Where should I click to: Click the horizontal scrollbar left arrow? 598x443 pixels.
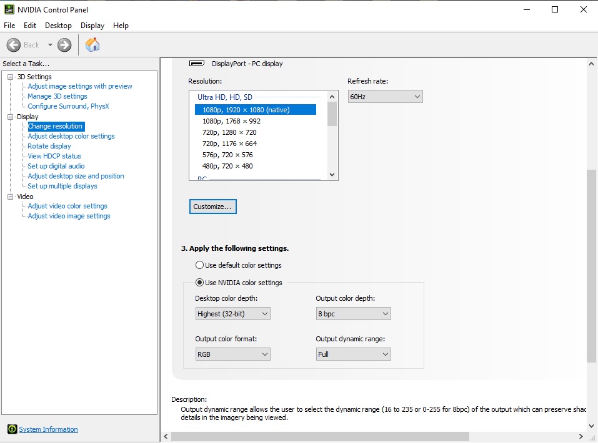166,437
